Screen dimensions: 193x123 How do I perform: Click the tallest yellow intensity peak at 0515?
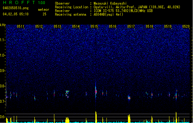click(96, 117)
